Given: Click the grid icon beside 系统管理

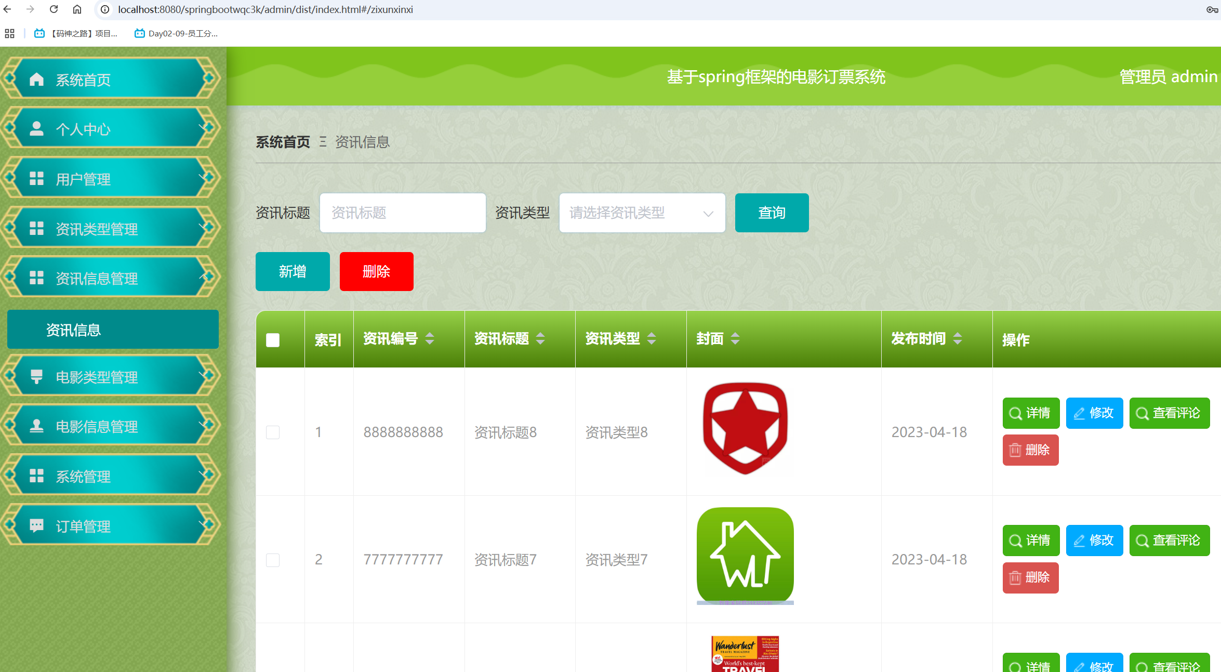Looking at the screenshot, I should (36, 476).
